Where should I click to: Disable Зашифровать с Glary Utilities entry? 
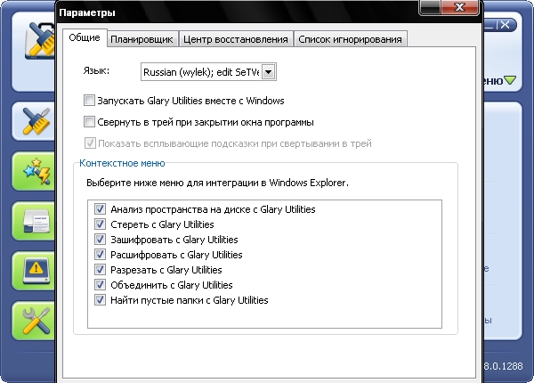(100, 240)
